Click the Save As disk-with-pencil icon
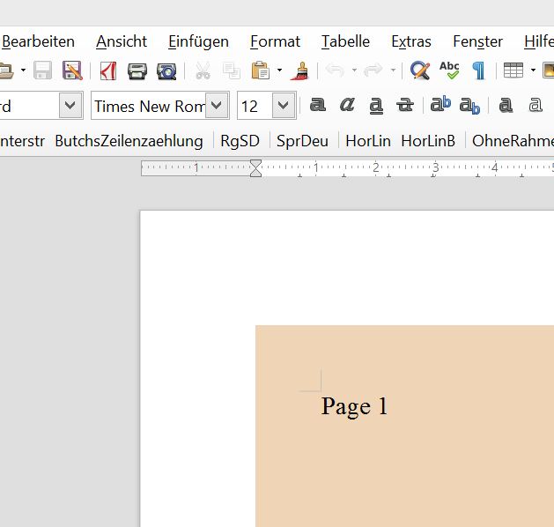This screenshot has width=554, height=527. pos(72,71)
